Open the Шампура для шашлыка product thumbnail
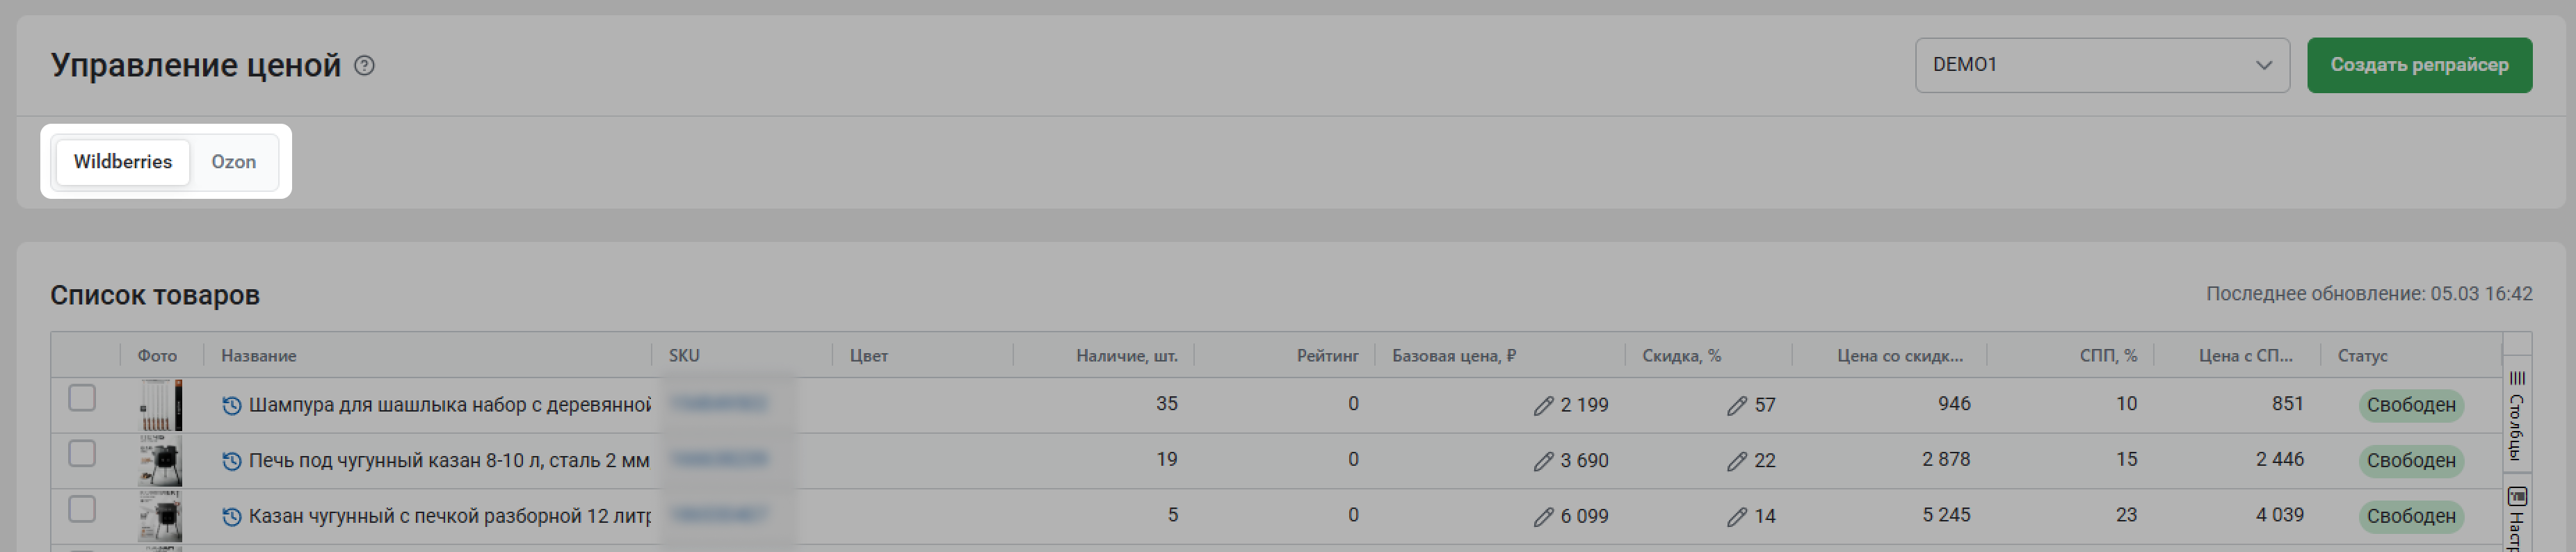 click(160, 405)
